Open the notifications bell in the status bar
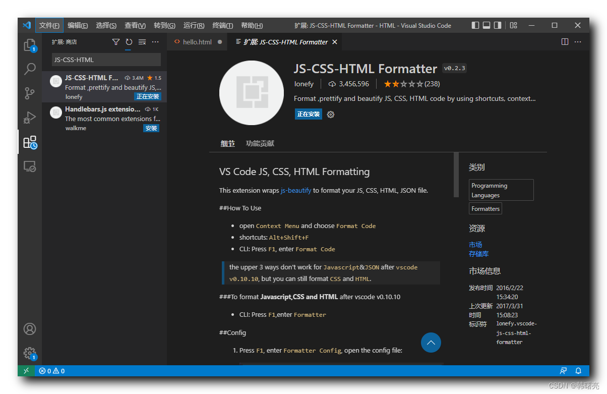 click(578, 371)
